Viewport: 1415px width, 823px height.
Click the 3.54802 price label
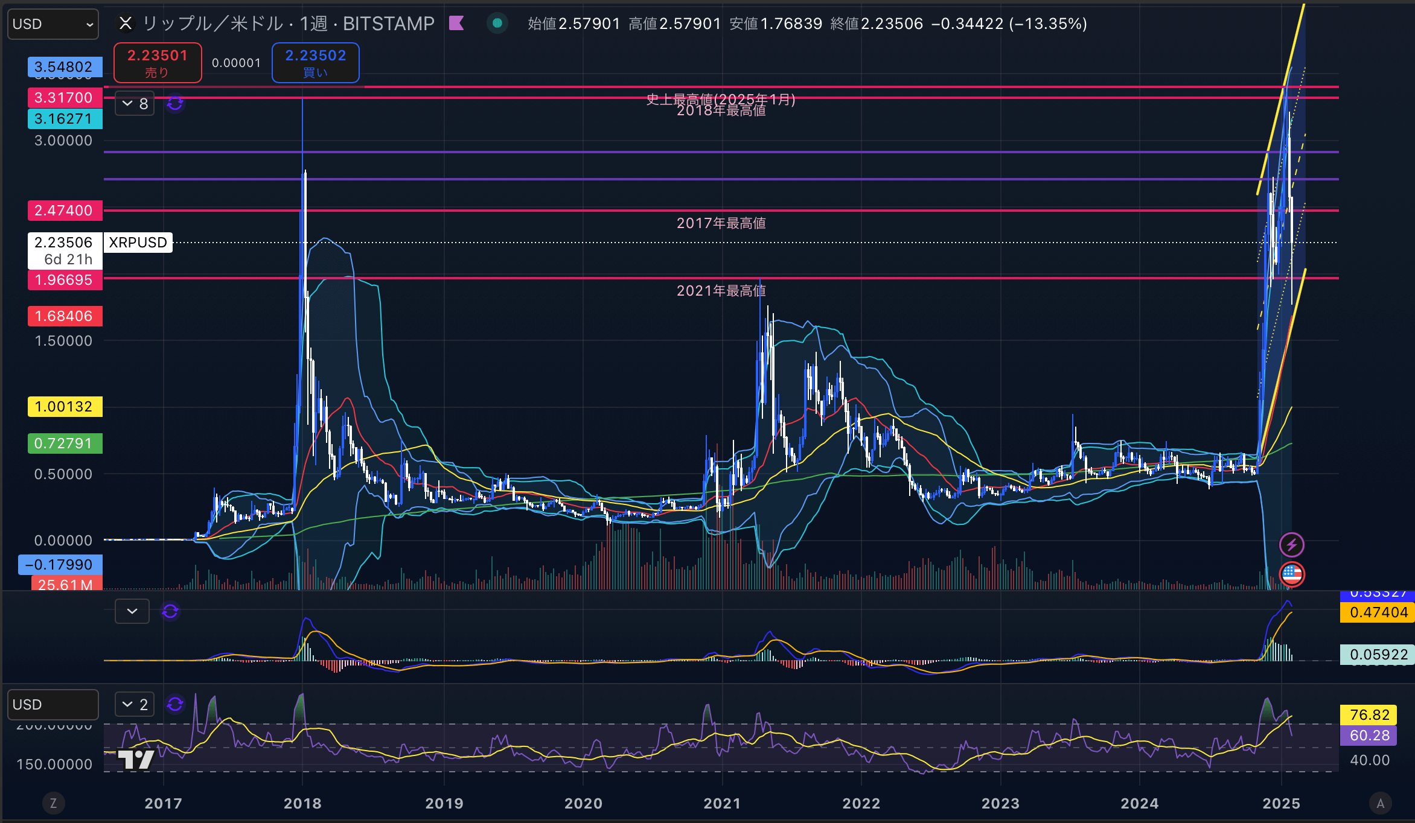pos(65,66)
